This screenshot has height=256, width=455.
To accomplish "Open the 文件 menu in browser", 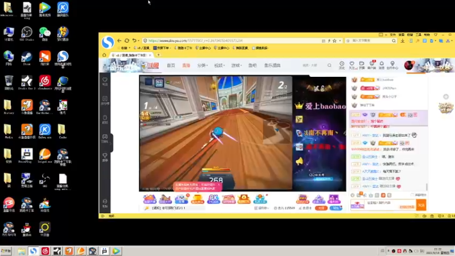I will click(x=392, y=35).
